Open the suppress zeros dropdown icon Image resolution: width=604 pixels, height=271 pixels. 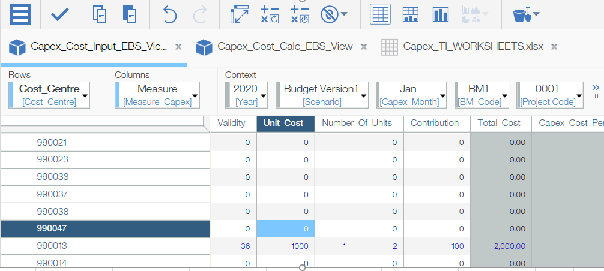click(334, 14)
